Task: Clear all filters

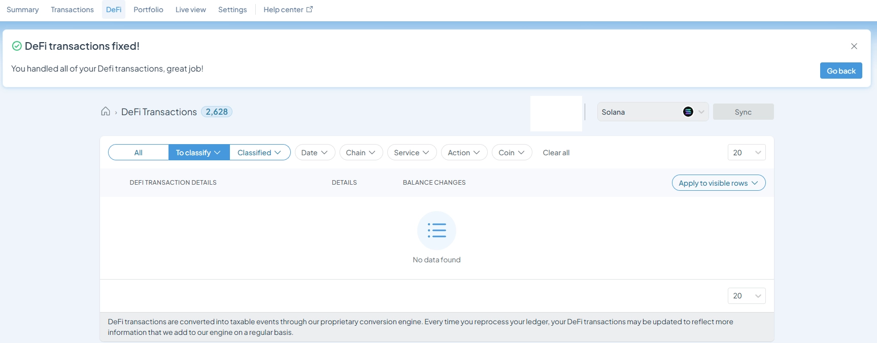Action: tap(556, 153)
